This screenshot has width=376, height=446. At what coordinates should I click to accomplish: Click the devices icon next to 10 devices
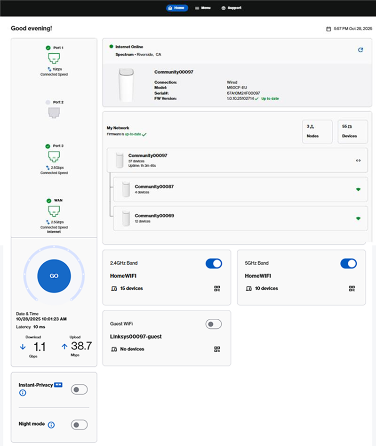pyautogui.click(x=248, y=289)
